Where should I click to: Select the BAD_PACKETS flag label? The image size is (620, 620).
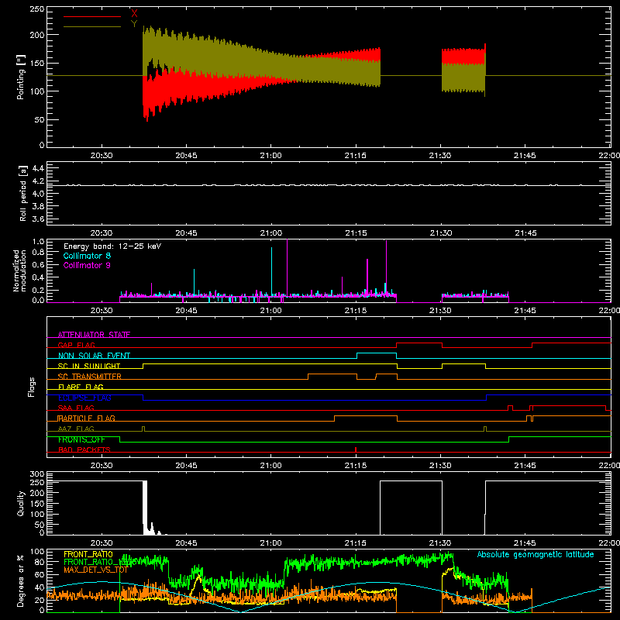point(84,449)
